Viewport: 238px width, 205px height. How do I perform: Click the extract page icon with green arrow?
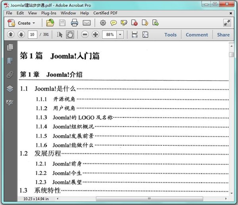pos(155,23)
